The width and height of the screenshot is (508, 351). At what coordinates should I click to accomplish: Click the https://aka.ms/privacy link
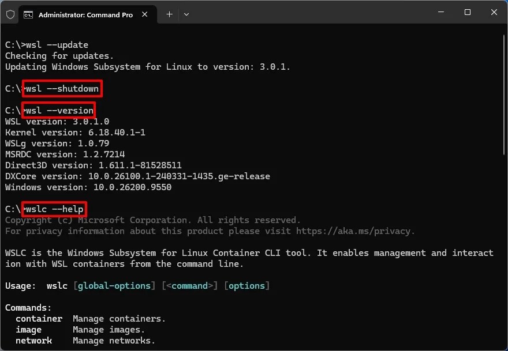pyautogui.click(x=353, y=231)
